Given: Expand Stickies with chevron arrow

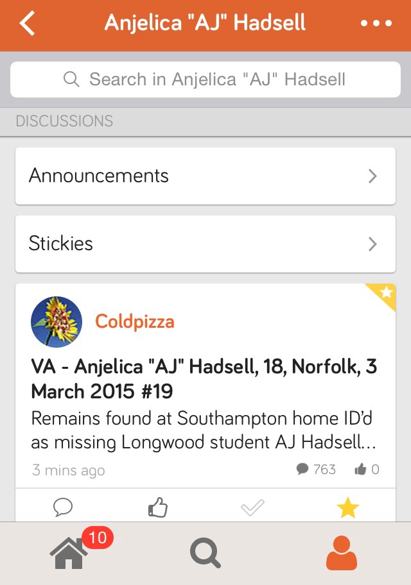Looking at the screenshot, I should point(372,244).
